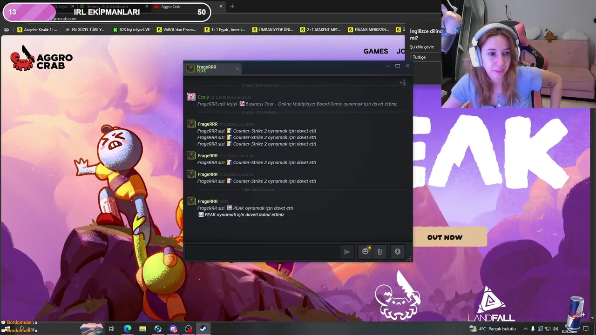Viewport: 596px width, 335px height.
Task: Click the paperclip attachment icon in chat
Action: point(379,252)
